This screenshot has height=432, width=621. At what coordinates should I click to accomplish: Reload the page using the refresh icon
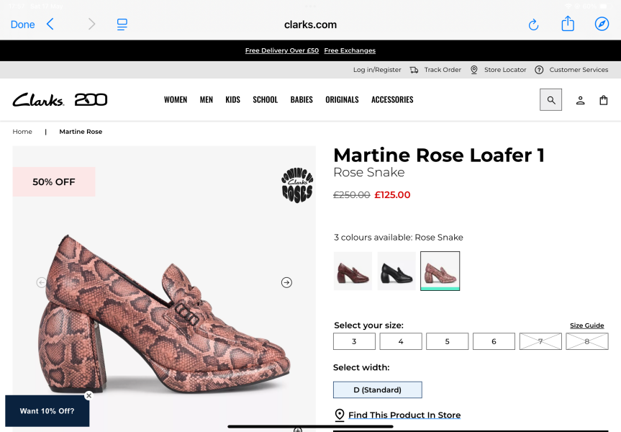pyautogui.click(x=533, y=24)
